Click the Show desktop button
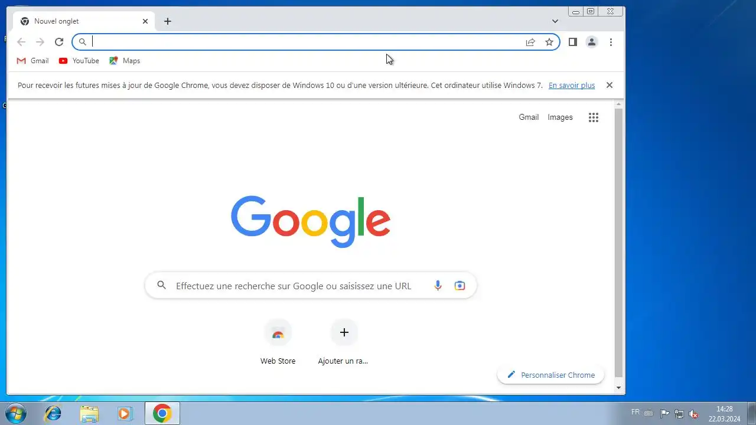The height and width of the screenshot is (425, 756). tap(751, 413)
